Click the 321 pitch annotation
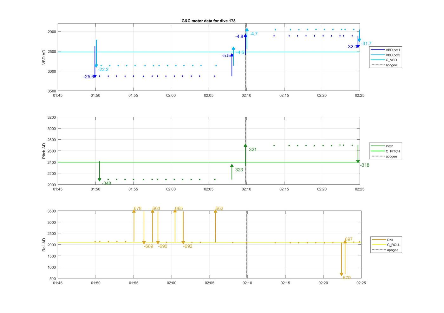The width and height of the screenshot is (444, 313). click(253, 150)
